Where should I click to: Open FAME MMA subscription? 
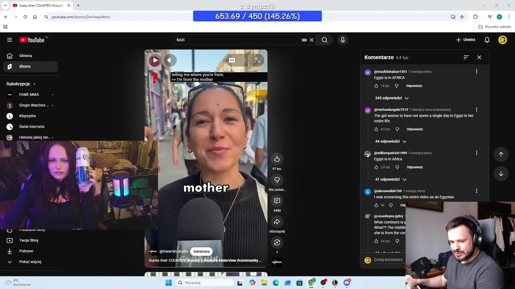pyautogui.click(x=31, y=94)
